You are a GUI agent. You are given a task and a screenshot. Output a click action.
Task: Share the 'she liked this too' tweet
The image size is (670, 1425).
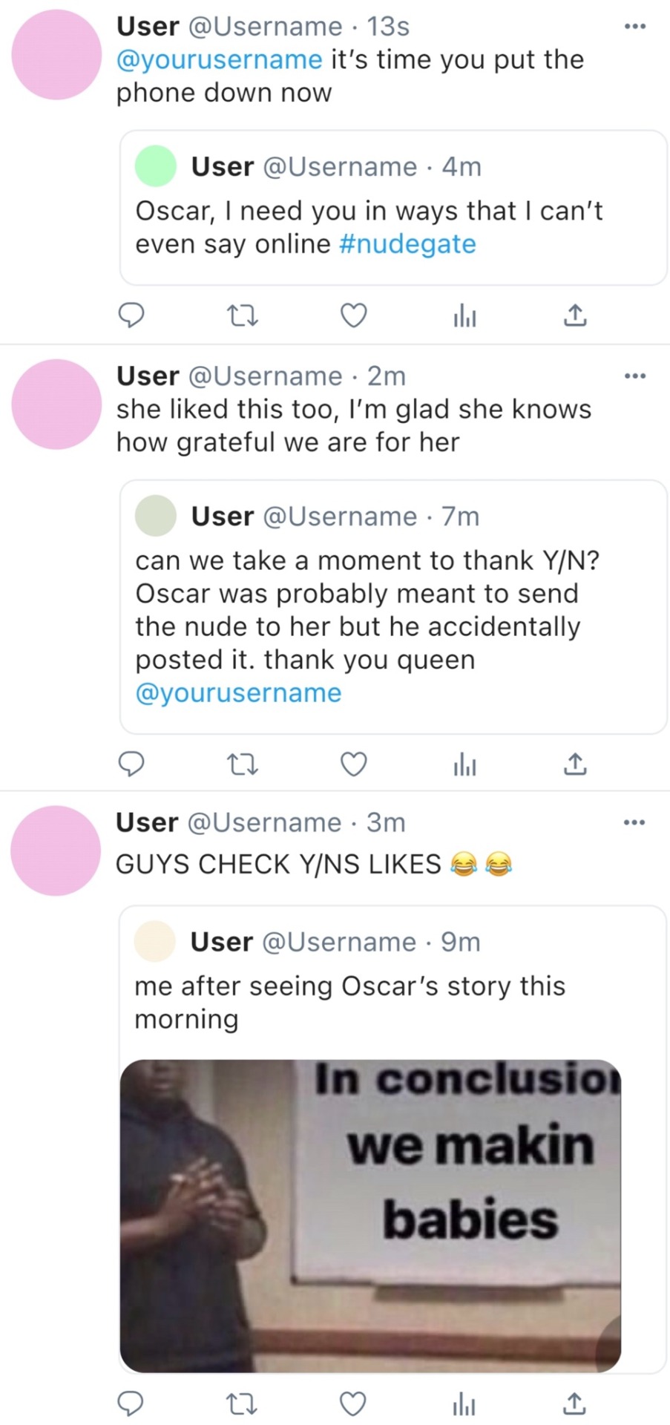coord(575,763)
